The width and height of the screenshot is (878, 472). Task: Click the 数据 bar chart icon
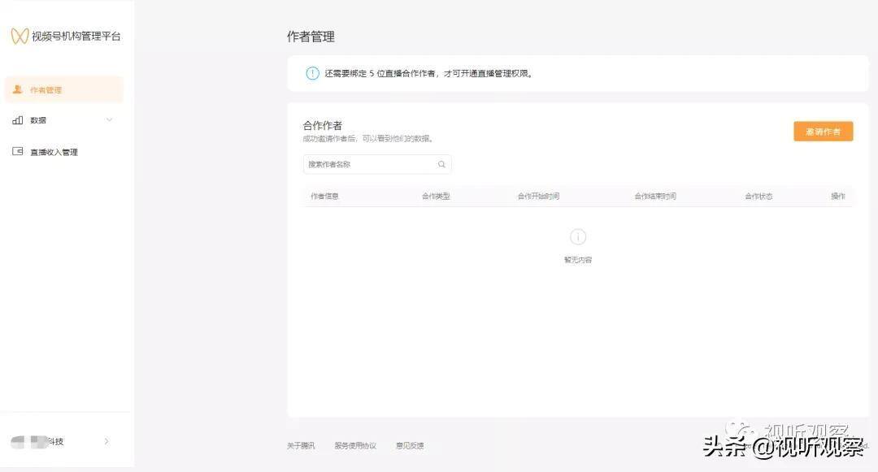pos(18,120)
